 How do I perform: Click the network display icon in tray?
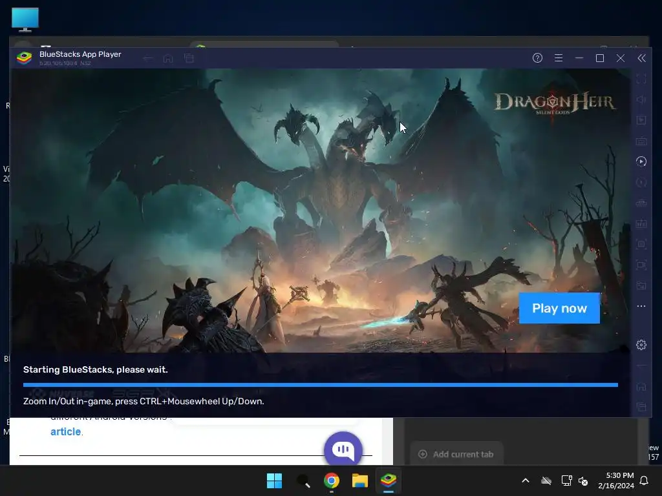[x=566, y=480]
